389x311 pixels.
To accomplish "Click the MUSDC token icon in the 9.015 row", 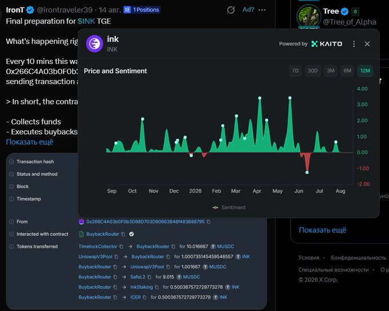I will (179, 277).
